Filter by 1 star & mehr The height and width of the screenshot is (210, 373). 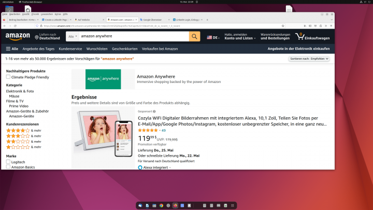[x=23, y=147]
